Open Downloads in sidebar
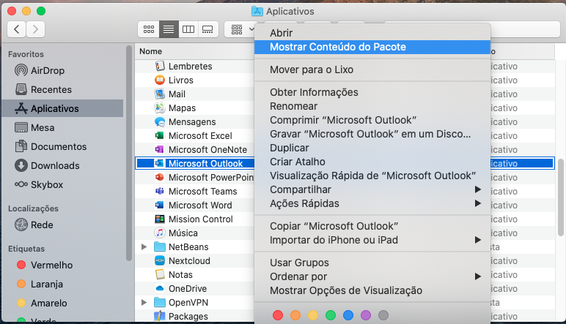This screenshot has height=324, width=566. point(47,165)
